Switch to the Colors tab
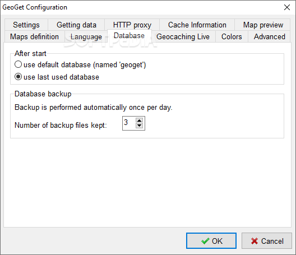 tap(232, 36)
